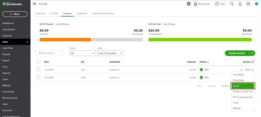Tick the select-all checkbox in table header
This screenshot has height=117, width=261.
pos(39,62)
